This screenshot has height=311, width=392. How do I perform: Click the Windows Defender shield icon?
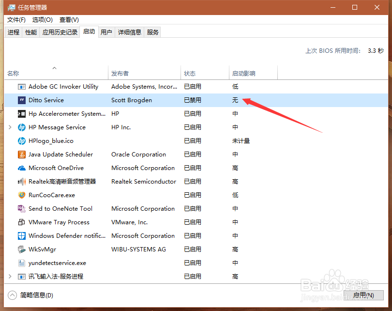[x=22, y=236]
